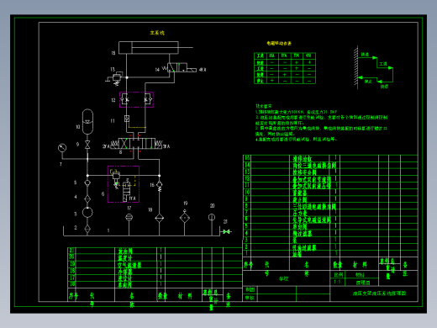
Task: Select the 快退 label below the return arrow
Action: click(x=384, y=87)
